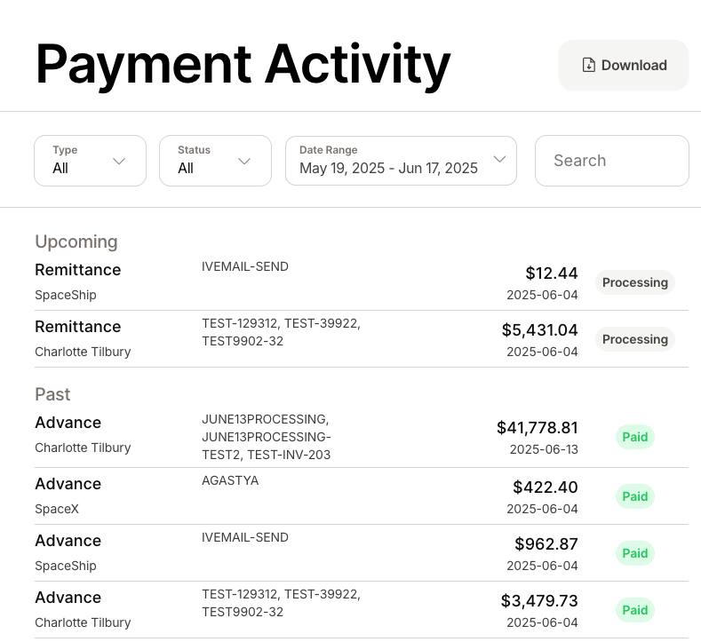Viewport: 701px width, 642px height.
Task: Click the Past section heading
Action: click(52, 394)
